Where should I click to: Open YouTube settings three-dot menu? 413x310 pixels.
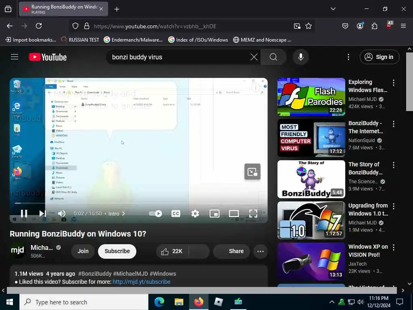[348, 57]
